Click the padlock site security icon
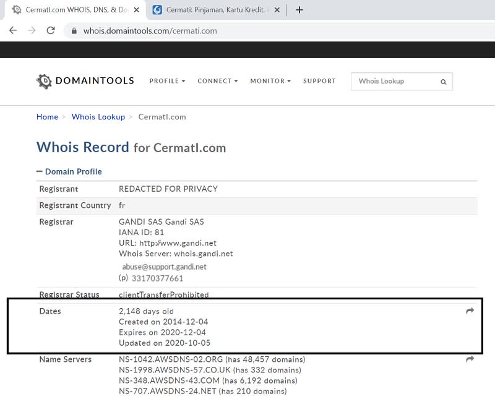 74,30
